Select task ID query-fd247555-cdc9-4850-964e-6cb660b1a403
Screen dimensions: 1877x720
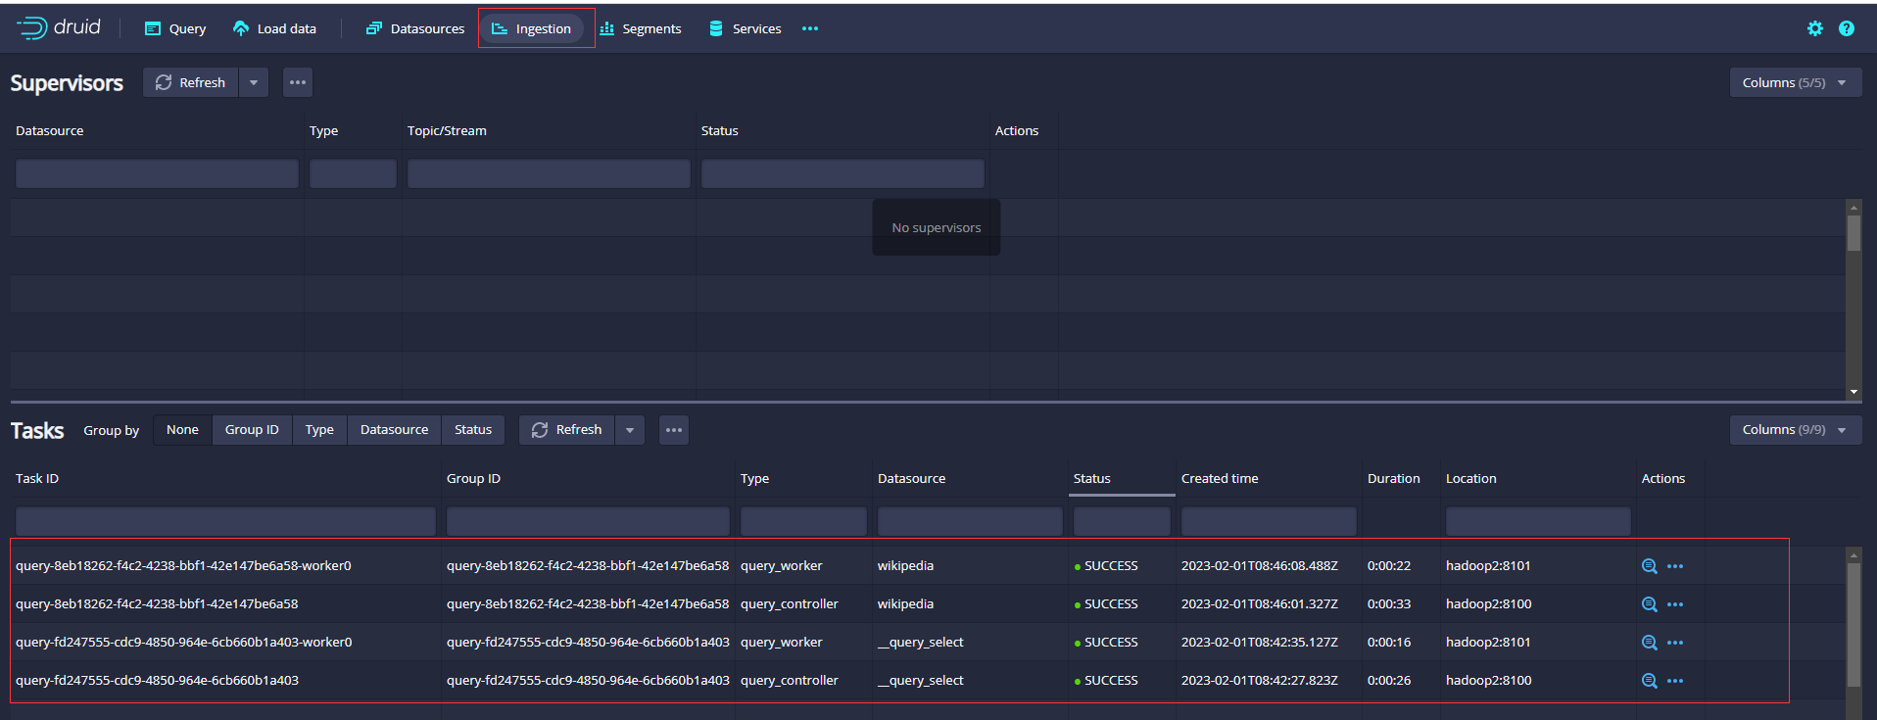click(x=157, y=680)
